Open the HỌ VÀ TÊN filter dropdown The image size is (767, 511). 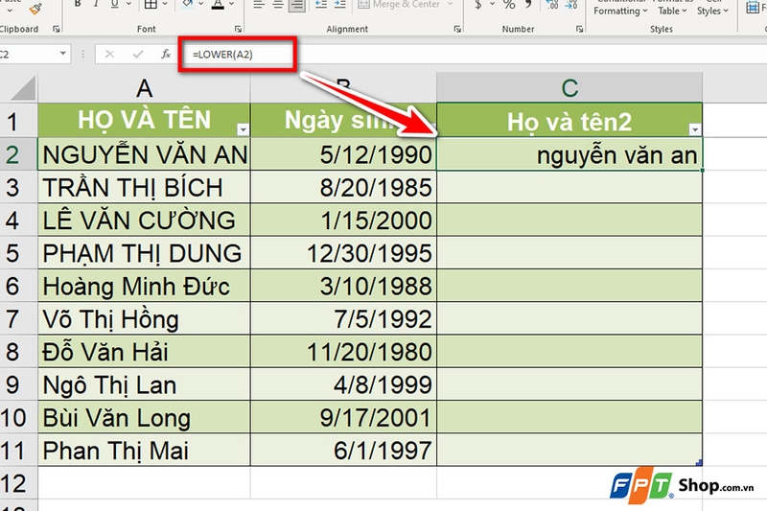tap(243, 129)
